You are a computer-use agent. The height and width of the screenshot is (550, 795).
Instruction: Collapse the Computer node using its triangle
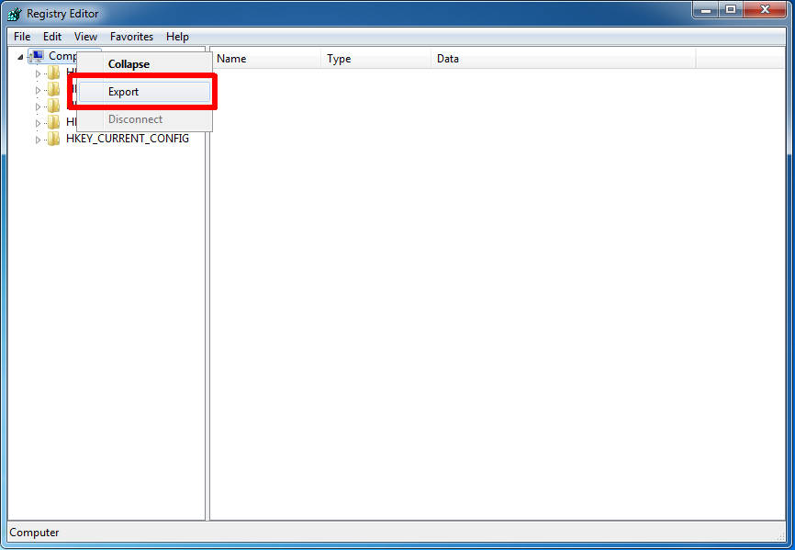point(20,57)
